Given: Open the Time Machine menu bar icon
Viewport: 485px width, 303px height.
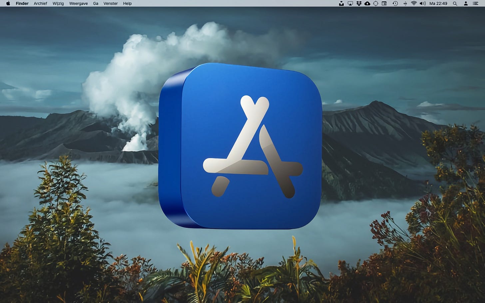Looking at the screenshot, I should [395, 3].
